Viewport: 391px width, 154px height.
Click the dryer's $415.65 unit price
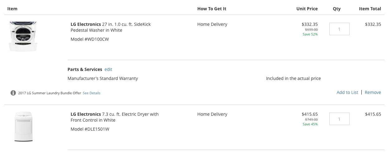coord(310,114)
